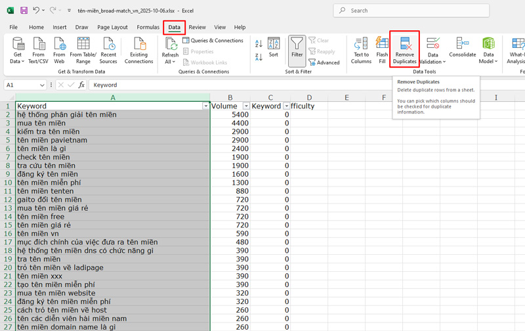This screenshot has height=331, width=525.
Task: Click the From Web icon
Action: point(60,50)
